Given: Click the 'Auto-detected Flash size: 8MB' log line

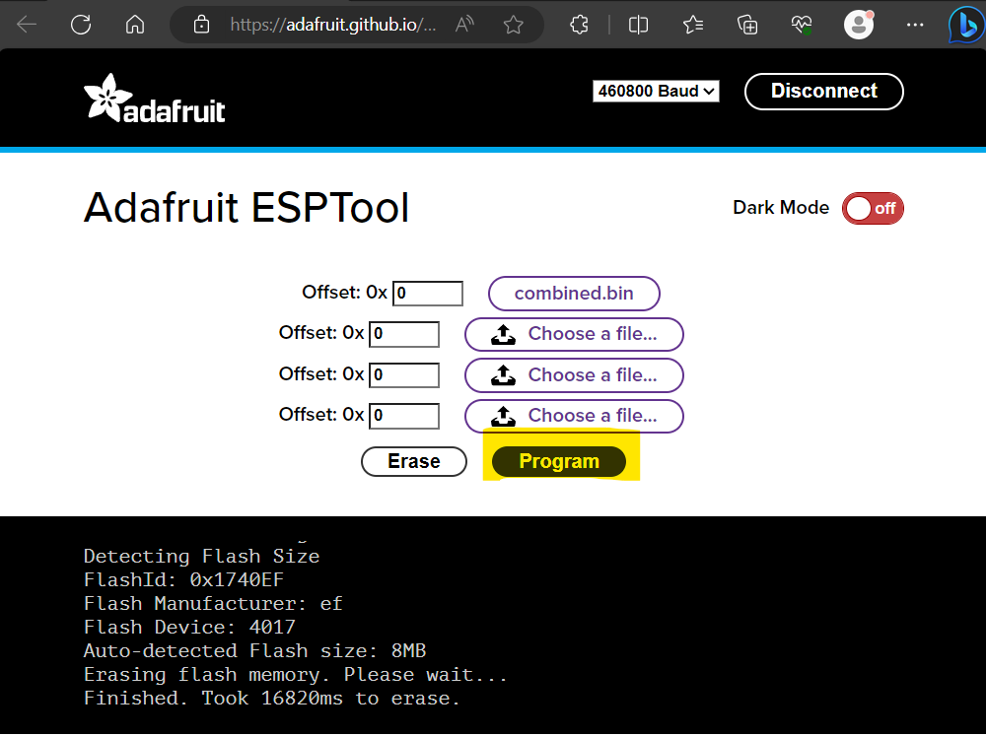Looking at the screenshot, I should click(x=254, y=650).
